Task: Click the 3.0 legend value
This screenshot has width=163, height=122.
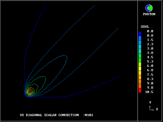Action: [150, 48]
